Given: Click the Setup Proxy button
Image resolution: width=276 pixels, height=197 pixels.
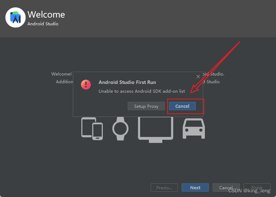Looking at the screenshot, I should 146,106.
